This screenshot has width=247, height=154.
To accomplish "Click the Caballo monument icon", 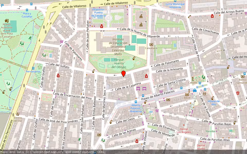I will coord(192,79).
